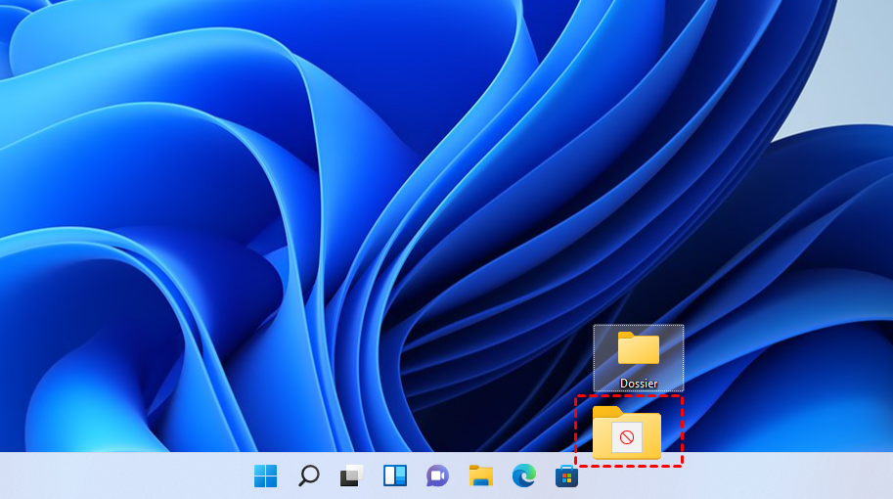Open the Microsoft Store app
Viewport: 893px width, 499px height.
point(566,476)
